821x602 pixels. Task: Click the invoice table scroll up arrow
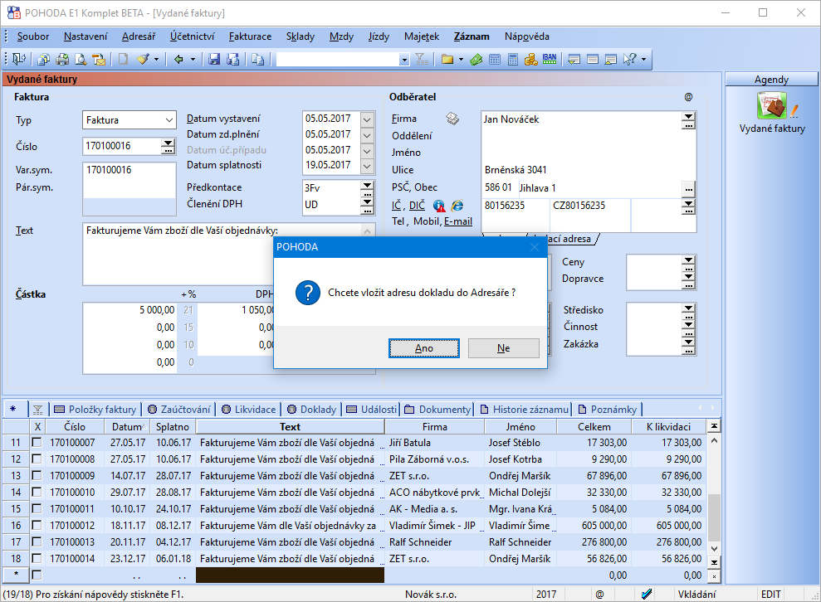[714, 441]
